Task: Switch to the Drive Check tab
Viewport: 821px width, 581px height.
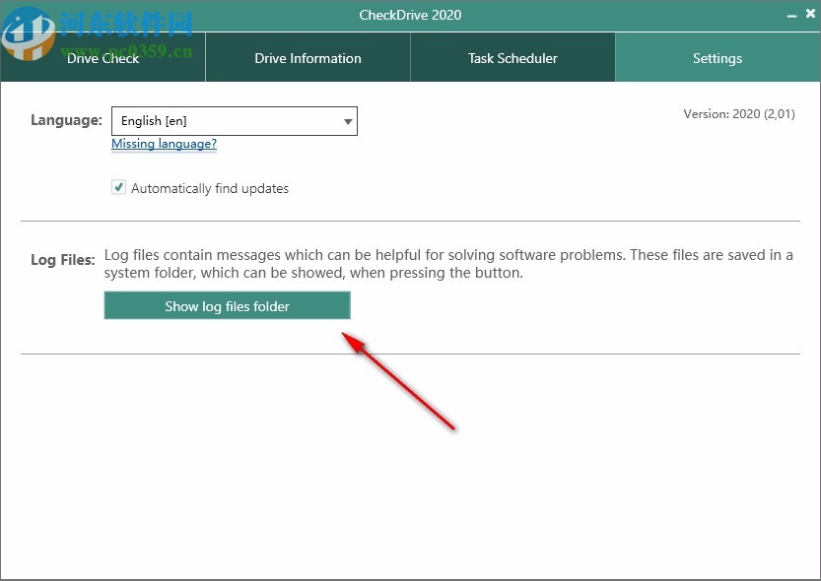Action: 103,58
